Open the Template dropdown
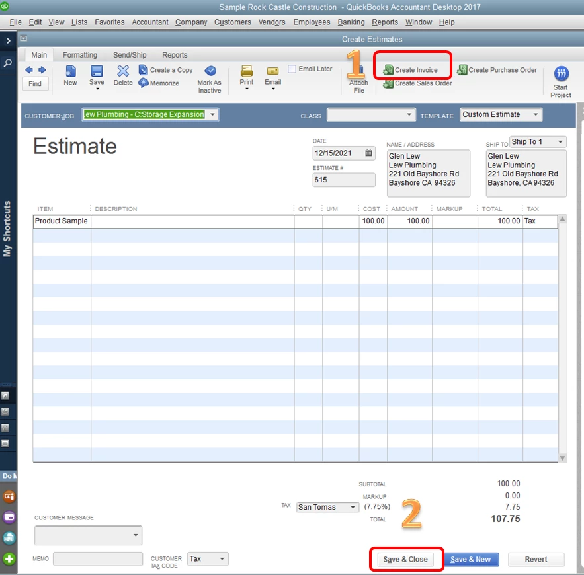Screen dimensions: 584x575 pos(536,114)
